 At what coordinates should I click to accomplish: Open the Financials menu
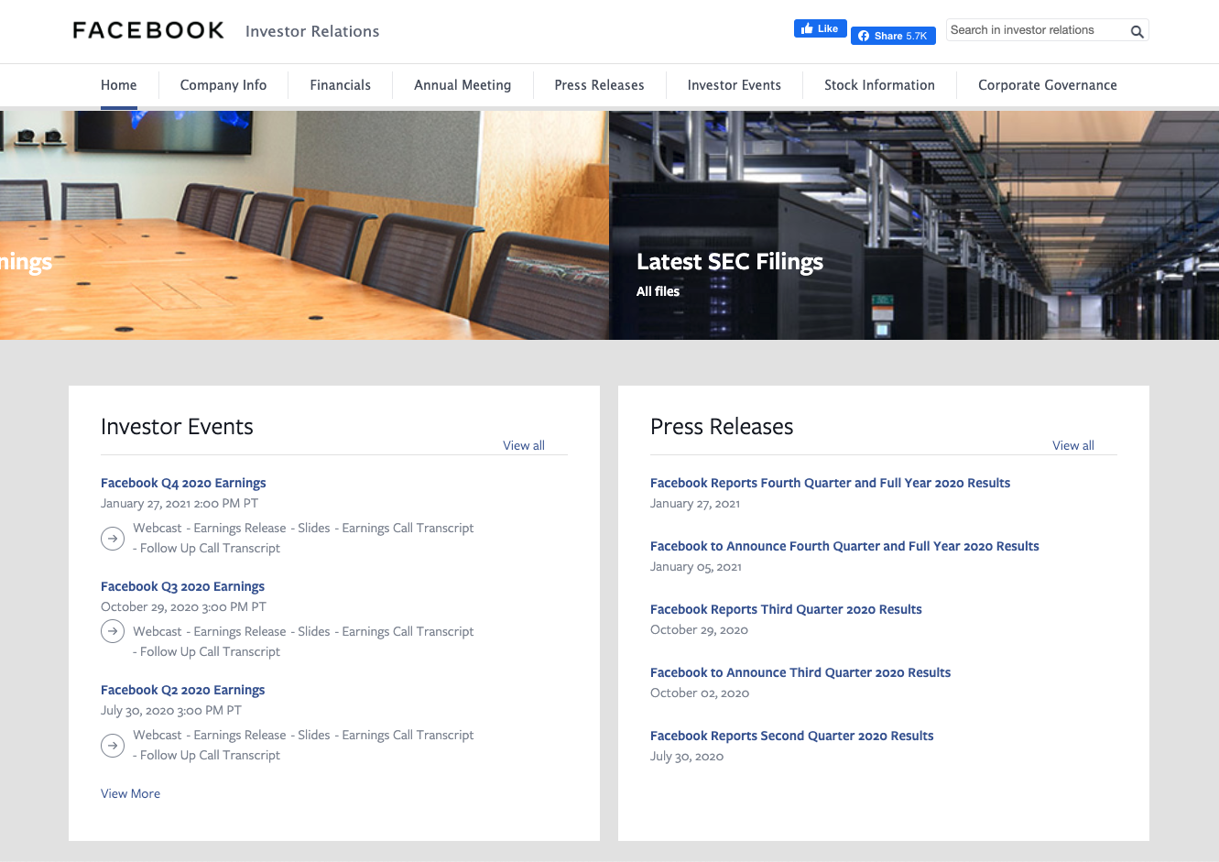(341, 85)
